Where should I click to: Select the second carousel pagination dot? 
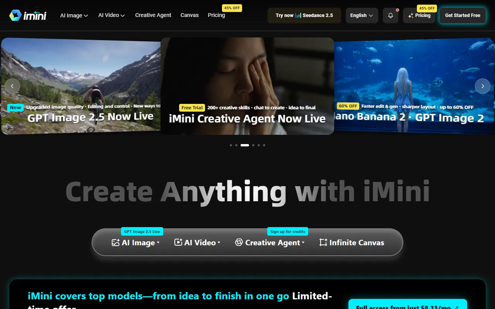coord(236,145)
